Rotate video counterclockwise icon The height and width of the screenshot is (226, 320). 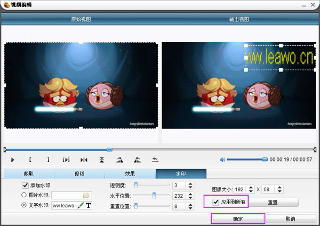(138, 160)
